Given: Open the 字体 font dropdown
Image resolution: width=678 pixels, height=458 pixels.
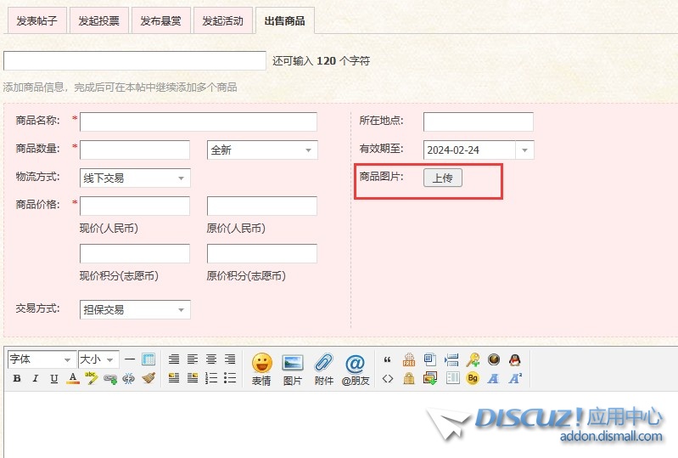Looking at the screenshot, I should pyautogui.click(x=42, y=359).
